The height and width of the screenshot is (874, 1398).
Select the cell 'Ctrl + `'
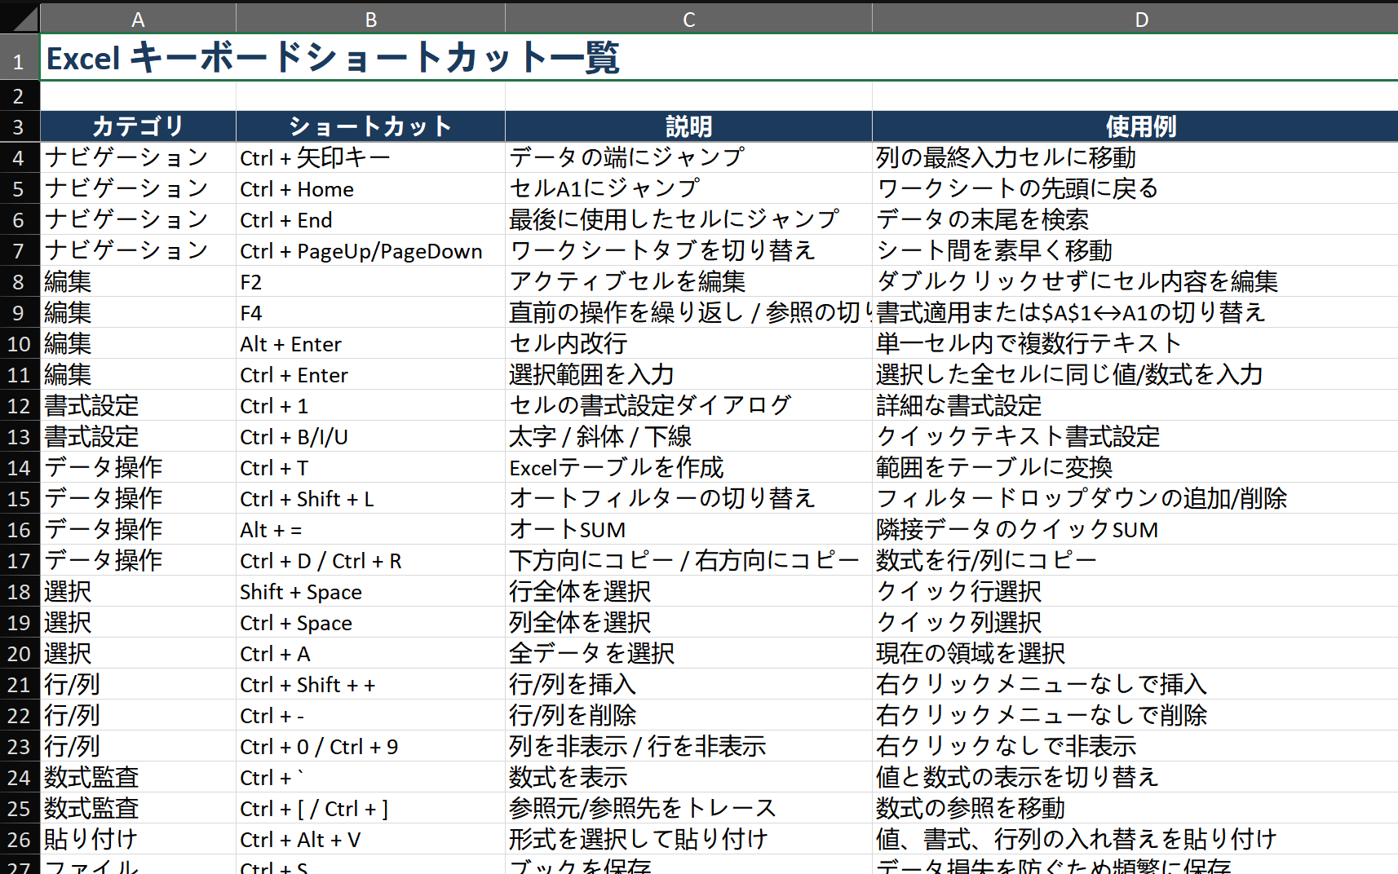point(370,778)
